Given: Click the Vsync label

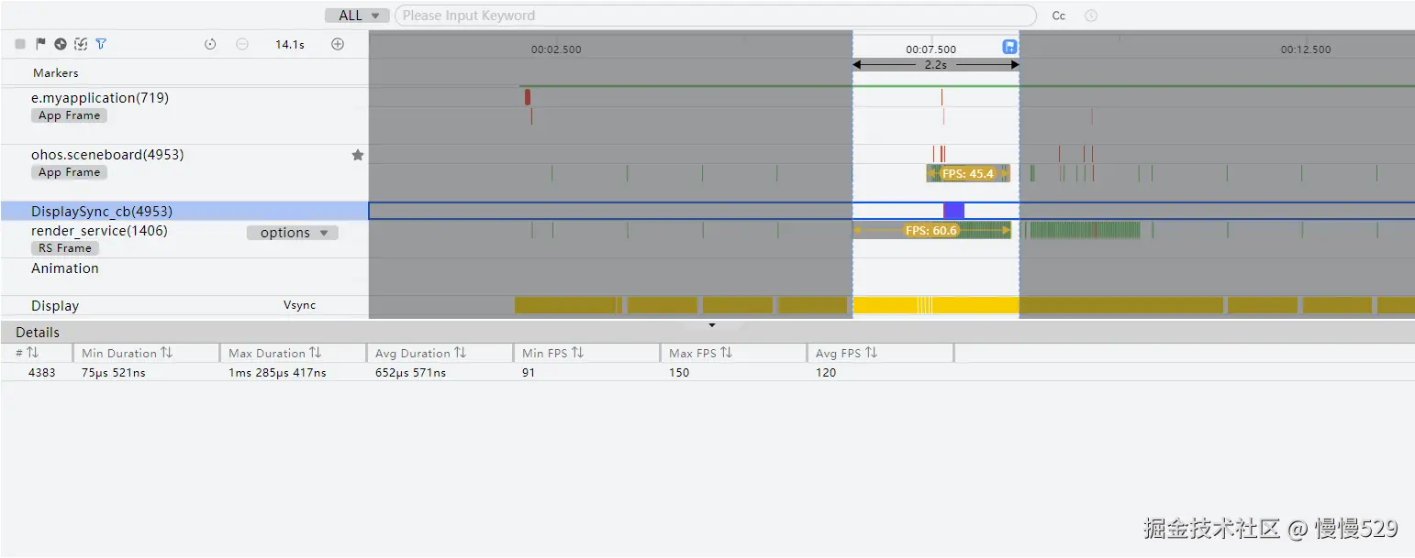Looking at the screenshot, I should coord(300,305).
